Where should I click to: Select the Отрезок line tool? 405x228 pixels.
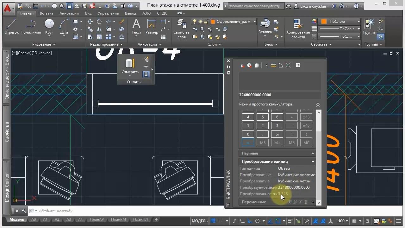[x=11, y=27]
